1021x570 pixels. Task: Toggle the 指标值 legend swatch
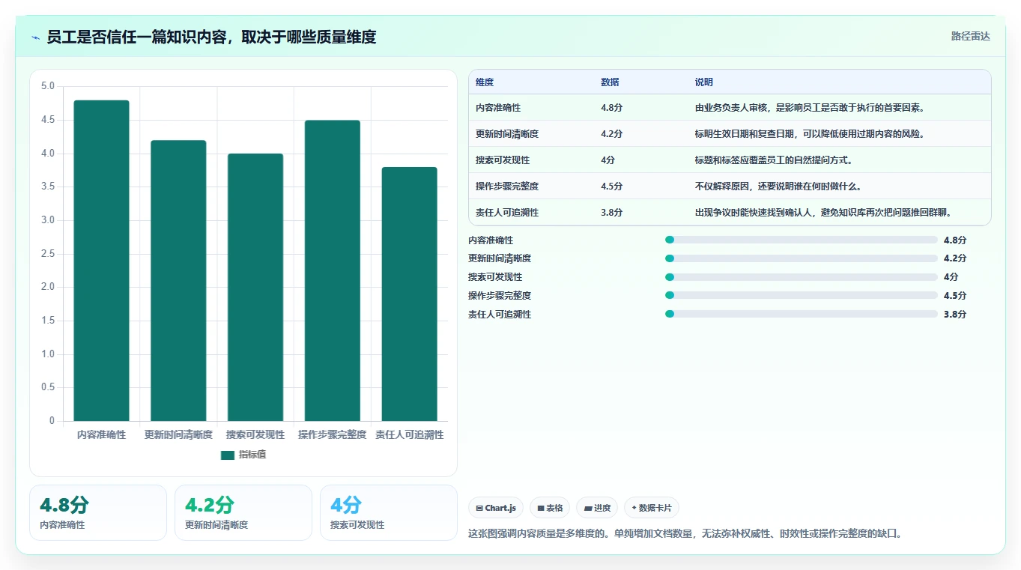228,455
